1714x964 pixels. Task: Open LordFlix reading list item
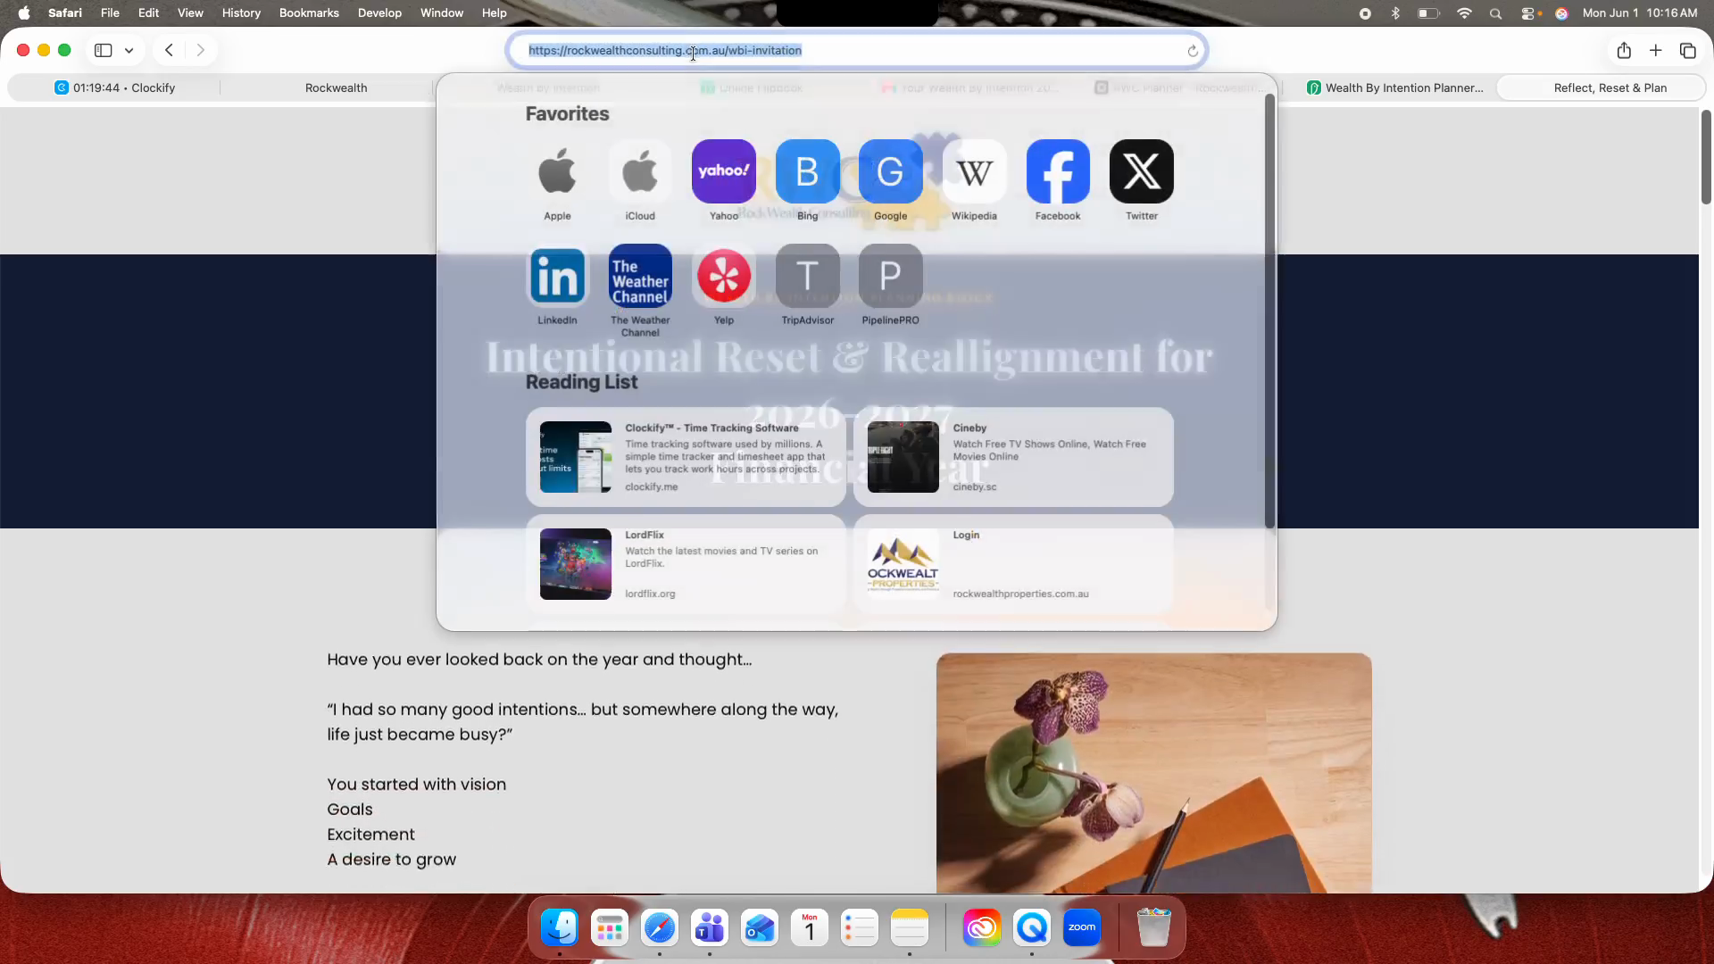pos(686,564)
